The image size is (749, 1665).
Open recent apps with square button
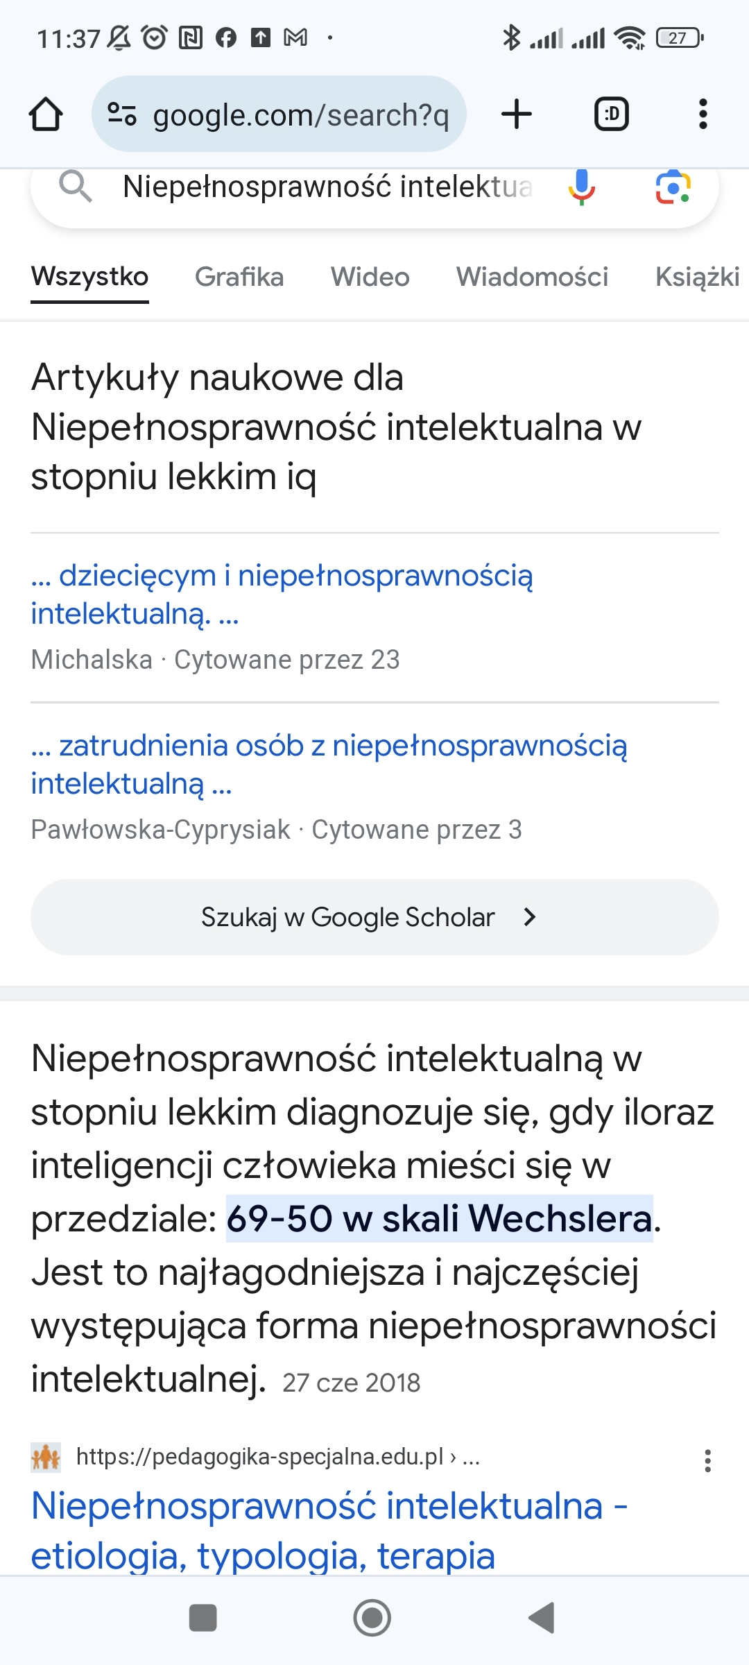point(203,1618)
